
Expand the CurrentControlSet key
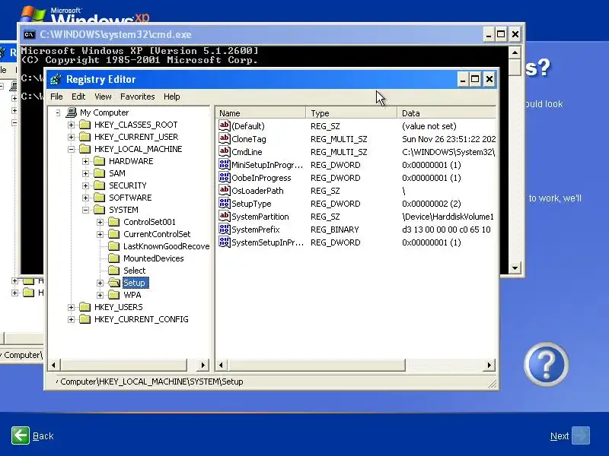point(100,234)
